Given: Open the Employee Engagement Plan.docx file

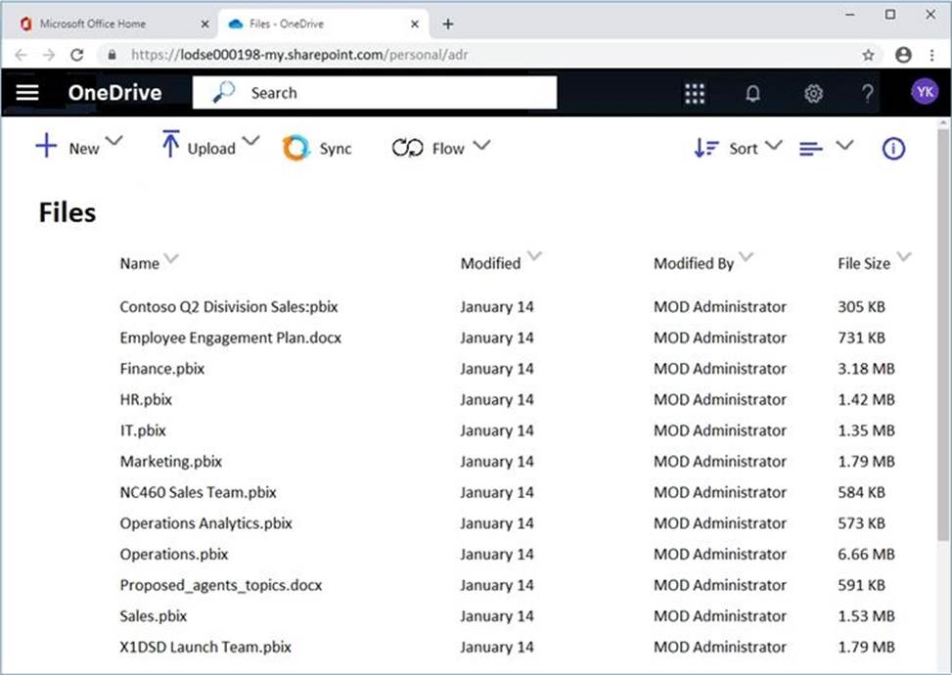Looking at the screenshot, I should [230, 337].
